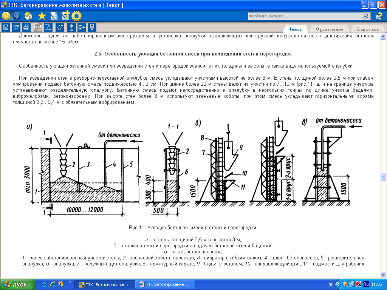Add a bookmark with the star-plus icon

(x=60, y=27)
